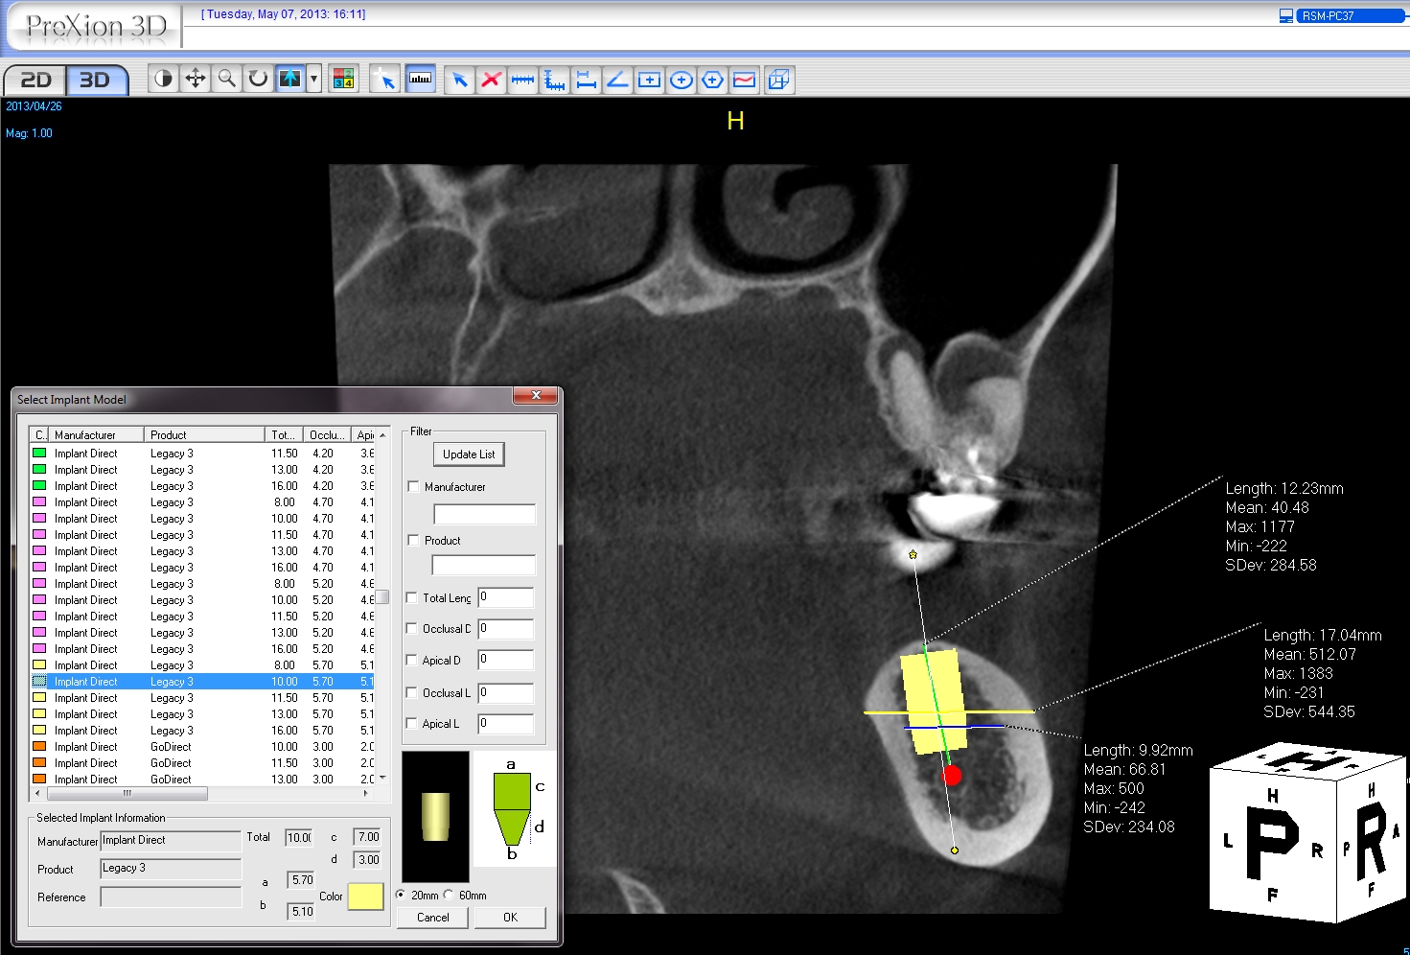Viewport: 1410px width, 955px height.
Task: Click the horizontal scrollbar left arrow
Action: 37,793
